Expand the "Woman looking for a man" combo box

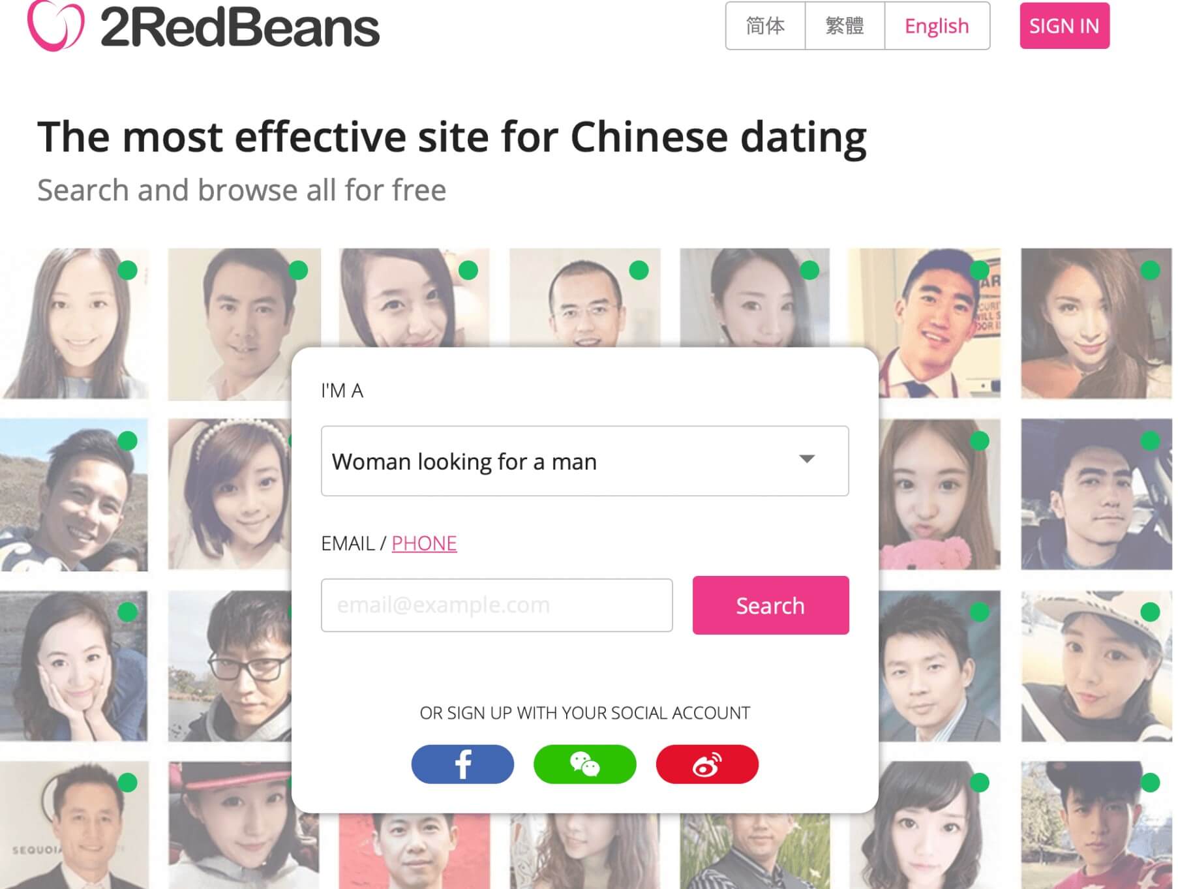click(584, 461)
